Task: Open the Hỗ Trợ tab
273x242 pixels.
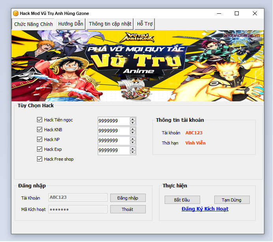Action: coord(145,24)
